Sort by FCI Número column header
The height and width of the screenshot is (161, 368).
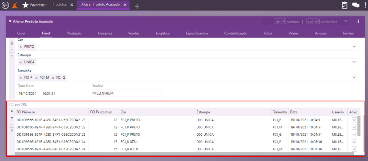point(52,112)
